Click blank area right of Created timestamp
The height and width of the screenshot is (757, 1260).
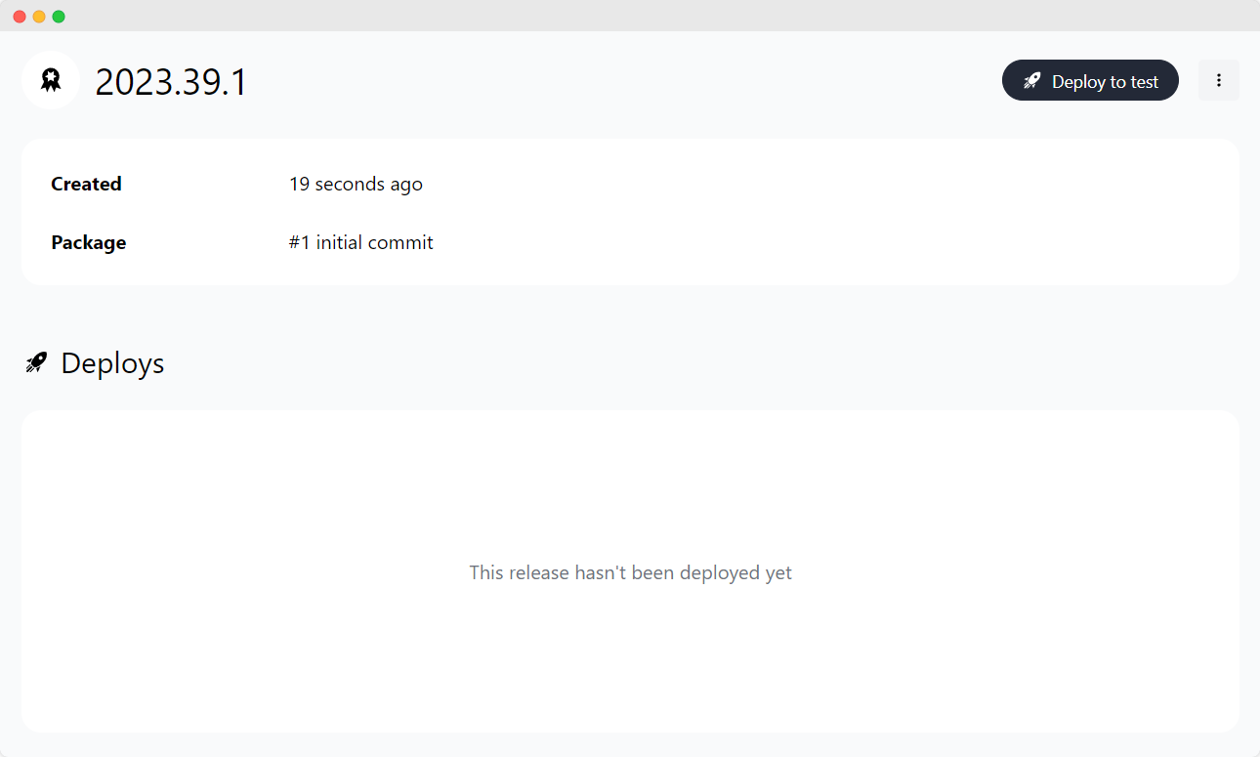coord(781,184)
